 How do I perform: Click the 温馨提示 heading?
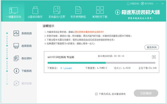coord(48,26)
